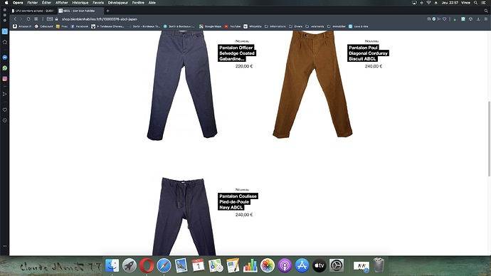Open Pantalon Officer Selvedge Coated Gabardine product
Screen dimensions: 491x276
pos(237,53)
